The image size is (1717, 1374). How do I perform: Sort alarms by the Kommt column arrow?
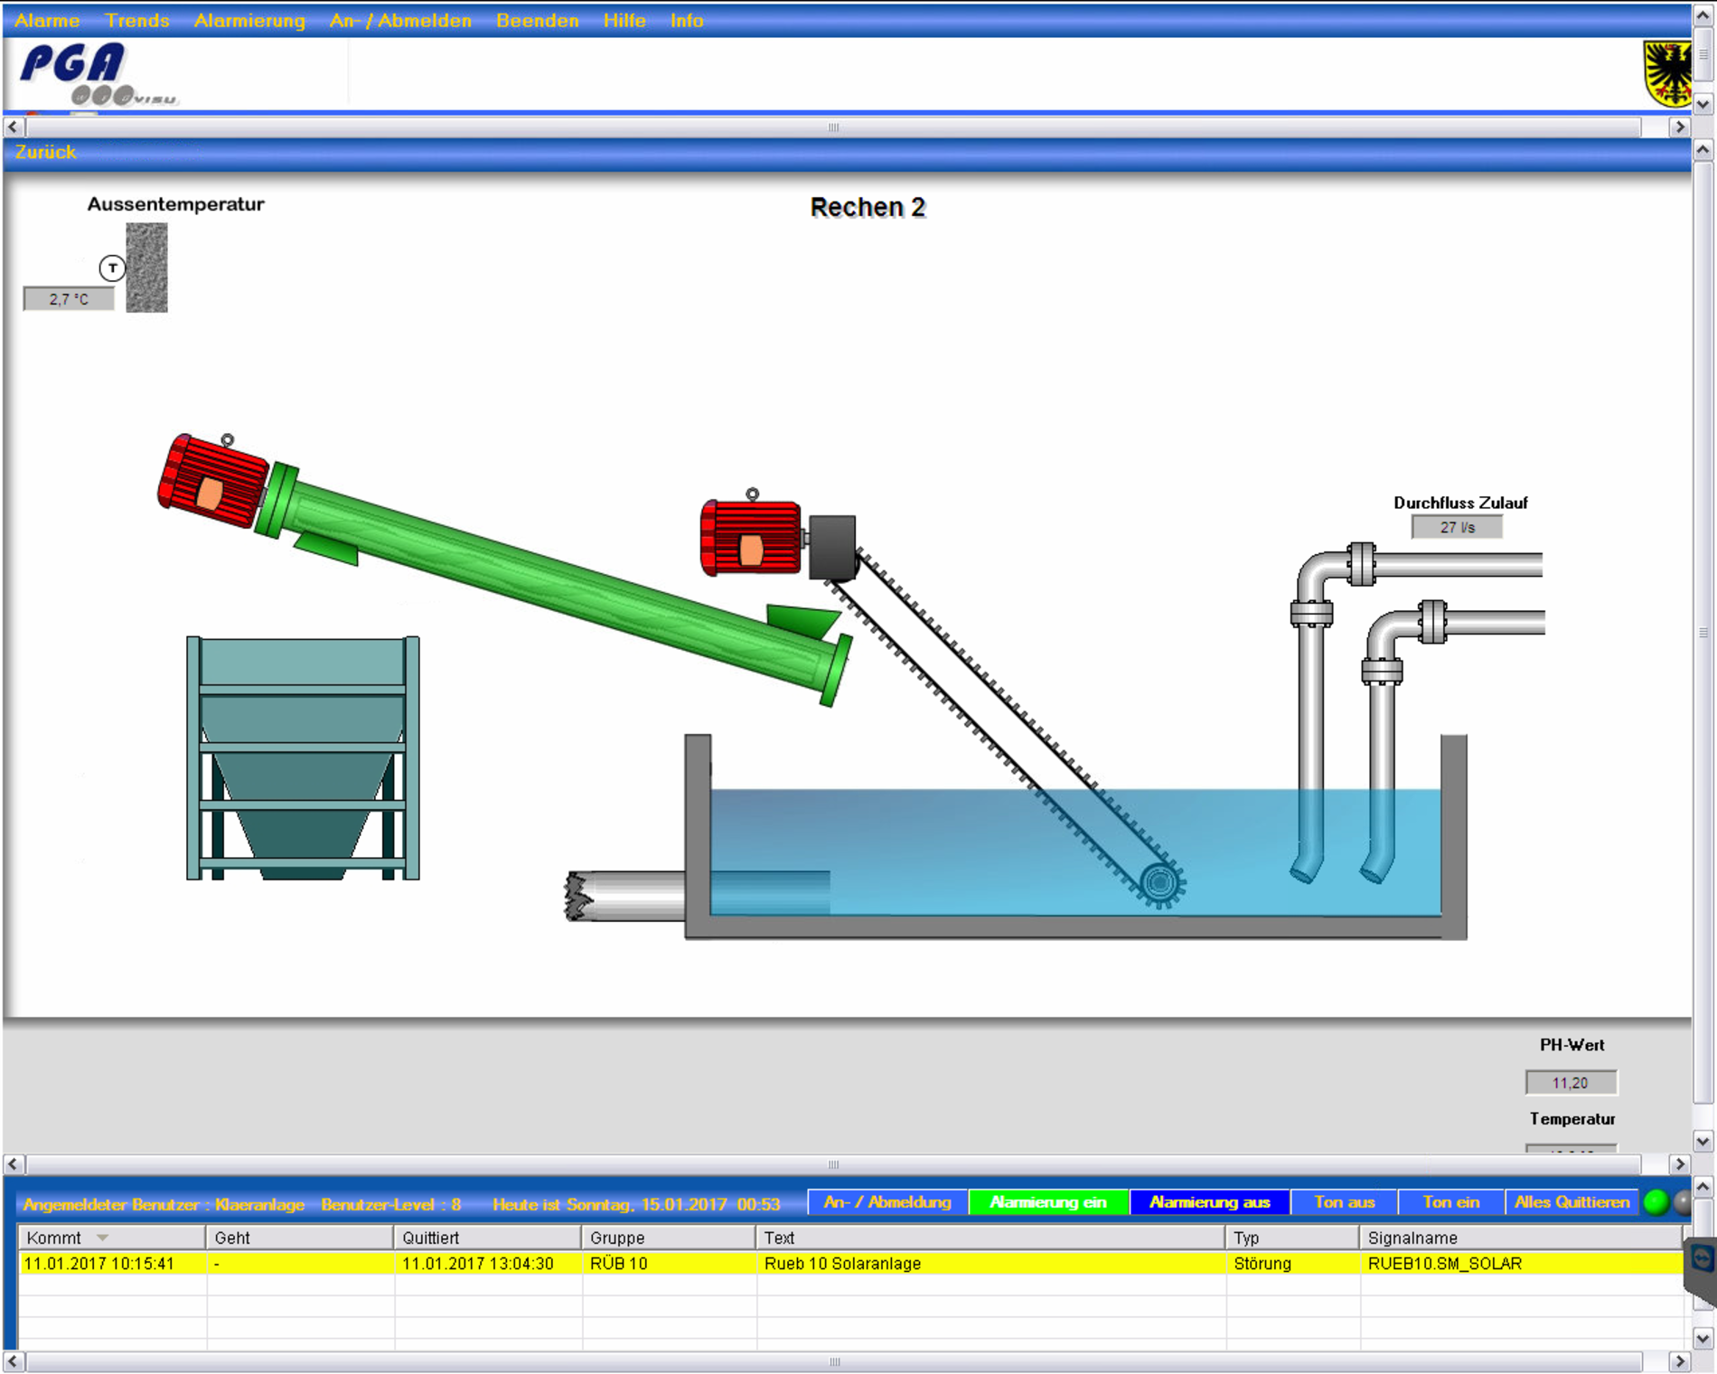coord(103,1238)
